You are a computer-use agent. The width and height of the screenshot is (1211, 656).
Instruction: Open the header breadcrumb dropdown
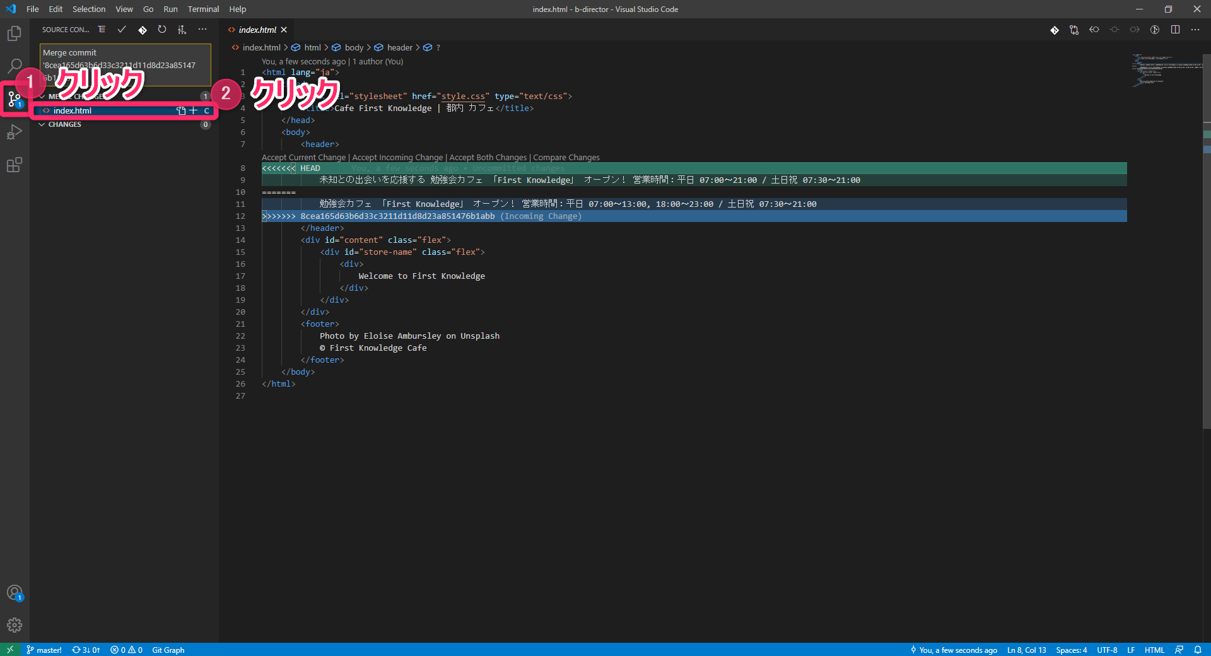coord(399,47)
